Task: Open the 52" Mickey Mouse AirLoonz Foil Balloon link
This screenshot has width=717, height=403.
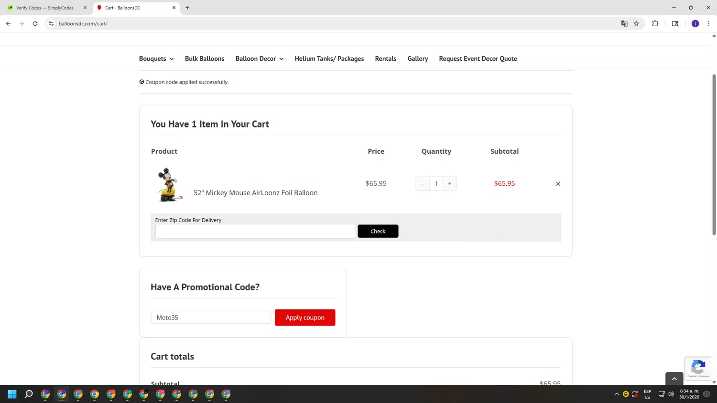Action: [255, 193]
